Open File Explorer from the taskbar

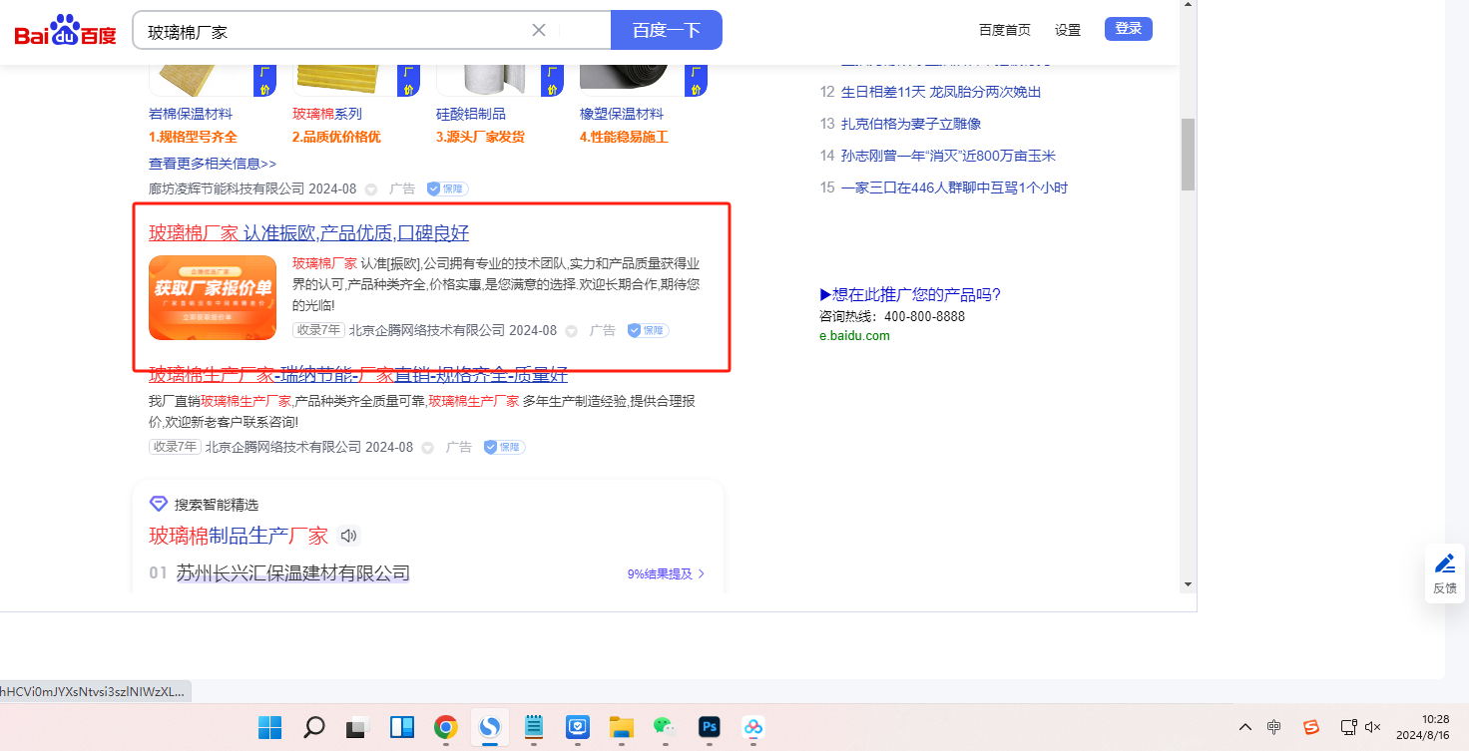click(x=622, y=727)
